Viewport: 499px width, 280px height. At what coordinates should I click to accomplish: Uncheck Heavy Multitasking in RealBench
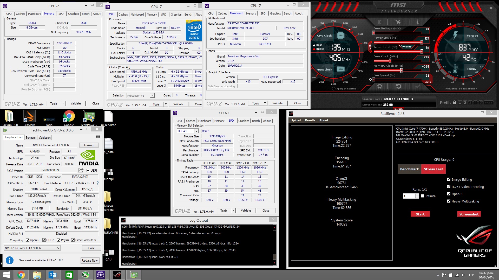point(449,201)
